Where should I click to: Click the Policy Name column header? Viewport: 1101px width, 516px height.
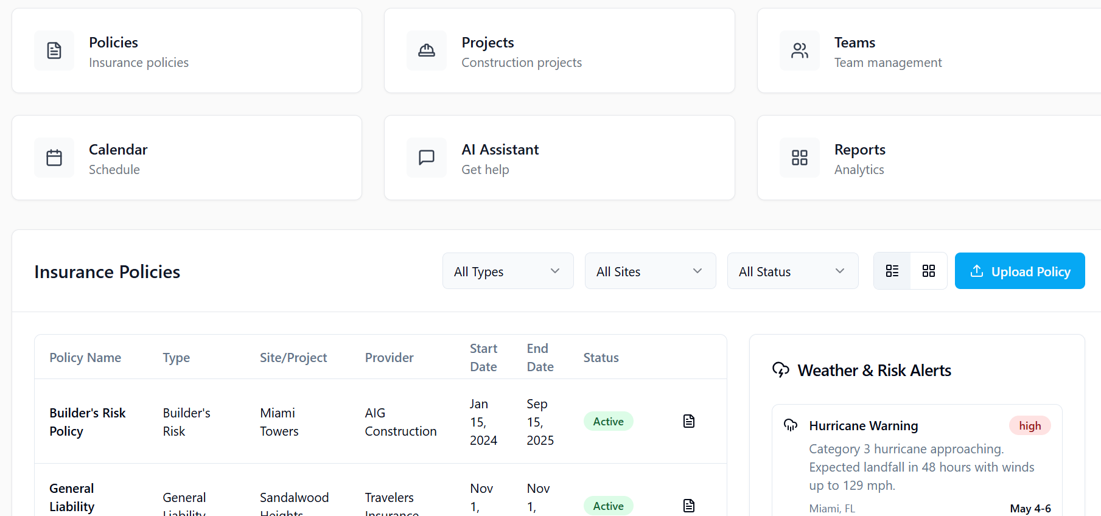pyautogui.click(x=85, y=358)
